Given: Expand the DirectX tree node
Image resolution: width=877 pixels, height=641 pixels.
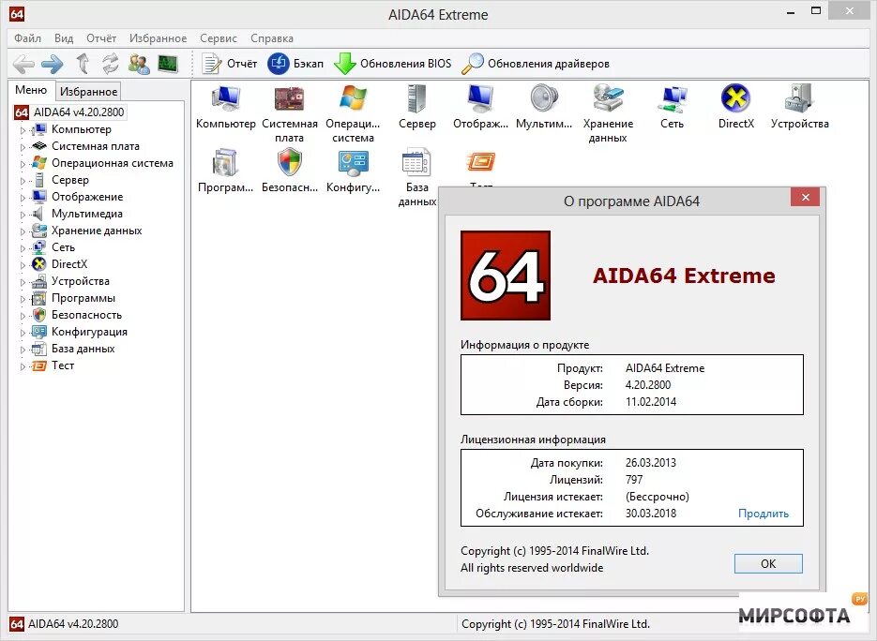Looking at the screenshot, I should click(23, 265).
